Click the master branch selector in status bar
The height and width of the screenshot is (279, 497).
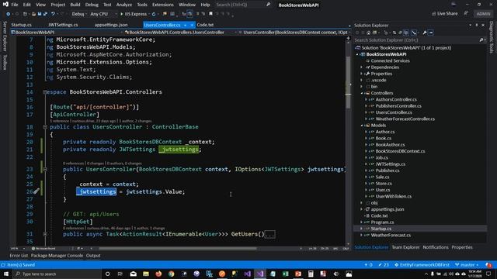click(x=467, y=265)
